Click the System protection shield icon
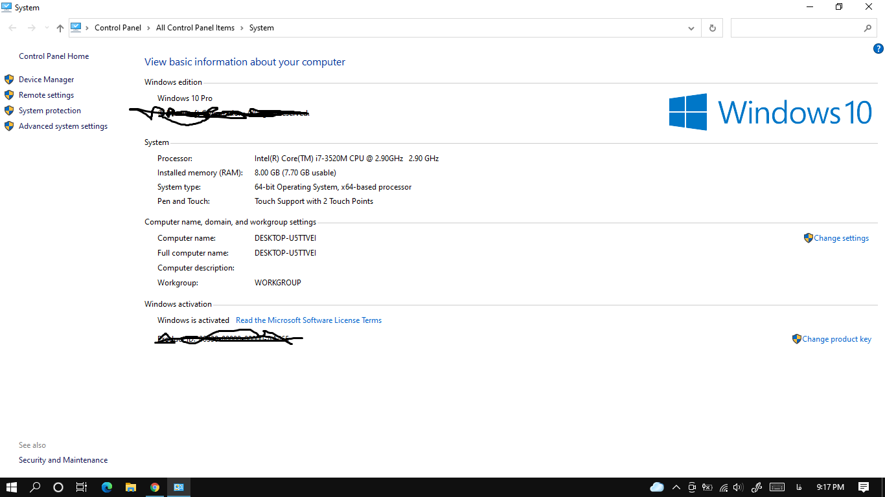 click(x=9, y=111)
